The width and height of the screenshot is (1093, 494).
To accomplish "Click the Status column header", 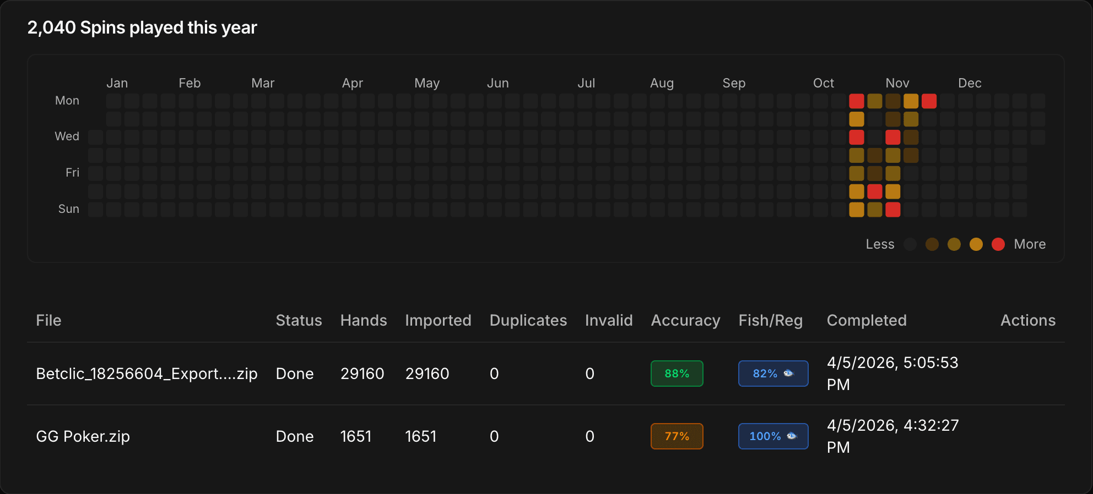I will coord(299,321).
